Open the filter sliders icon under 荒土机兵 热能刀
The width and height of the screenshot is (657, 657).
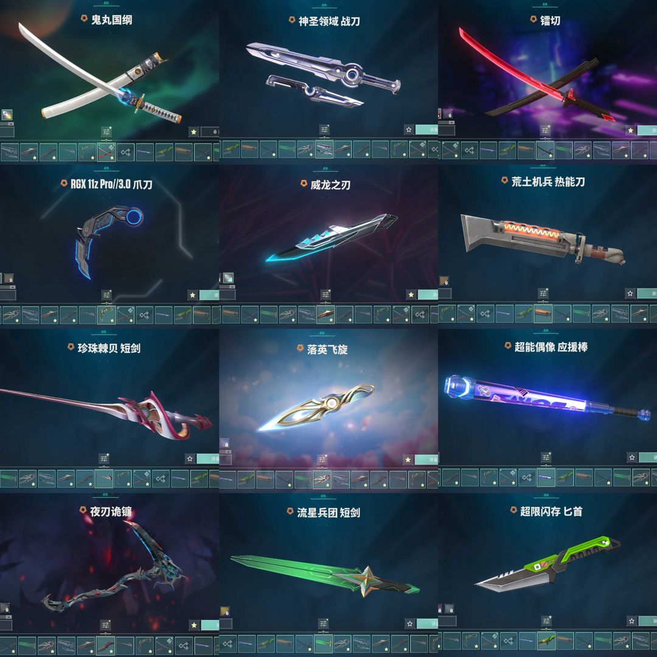click(543, 293)
